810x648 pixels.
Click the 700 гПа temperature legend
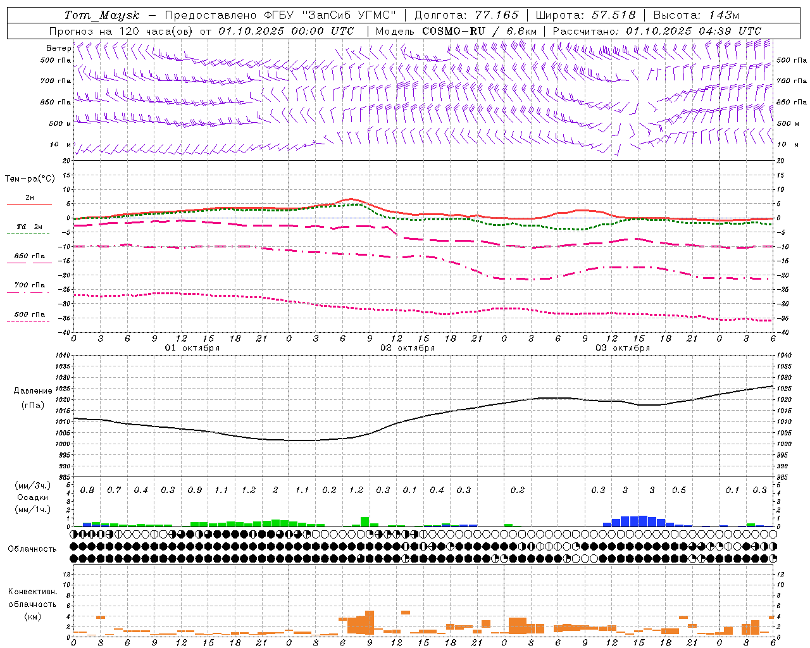pos(29,287)
